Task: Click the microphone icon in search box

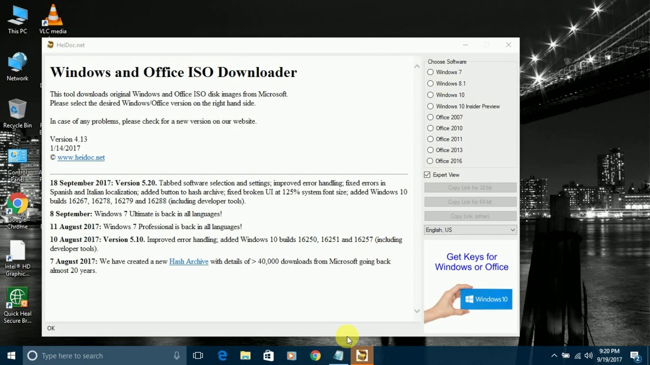Action: 177,355
